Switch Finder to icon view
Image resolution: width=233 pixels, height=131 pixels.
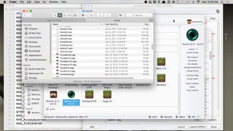tap(55, 15)
